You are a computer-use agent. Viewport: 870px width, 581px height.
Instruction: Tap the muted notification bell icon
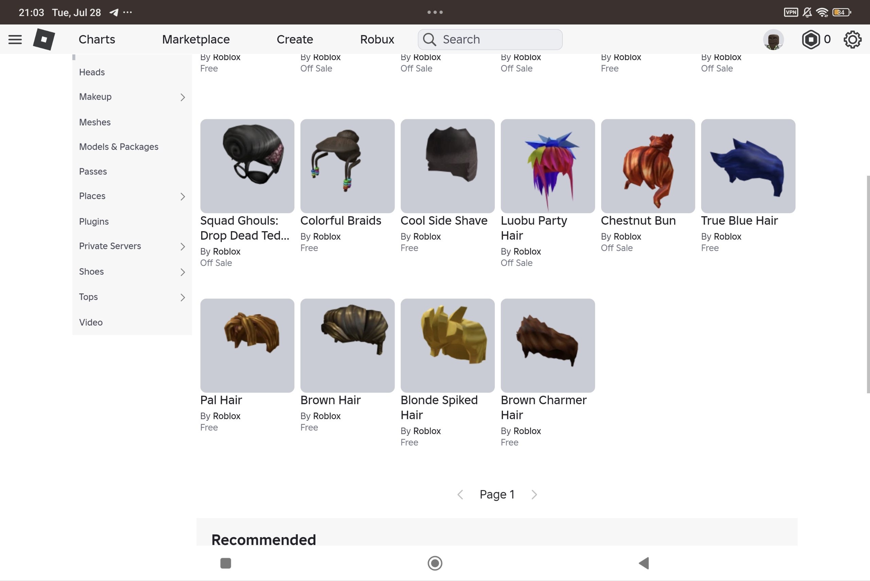[x=807, y=12]
